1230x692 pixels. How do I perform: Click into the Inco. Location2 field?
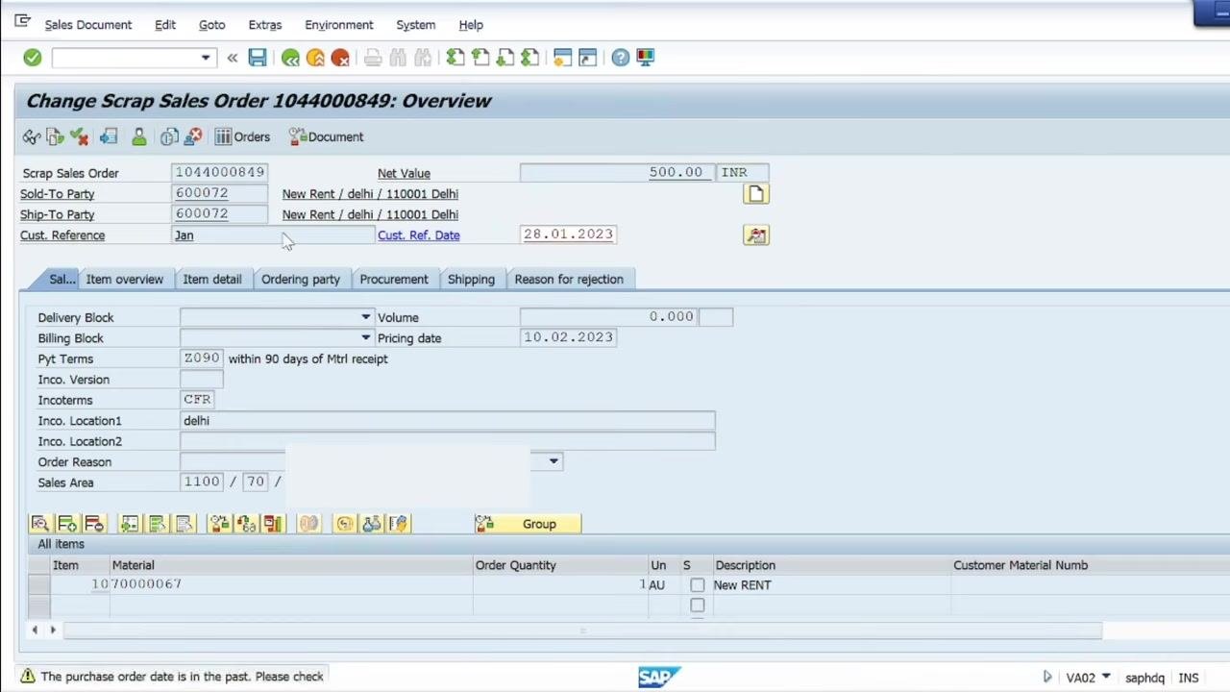pos(447,441)
